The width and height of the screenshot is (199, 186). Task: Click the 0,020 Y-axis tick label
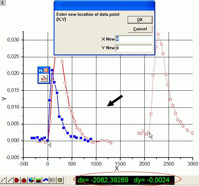(13, 73)
